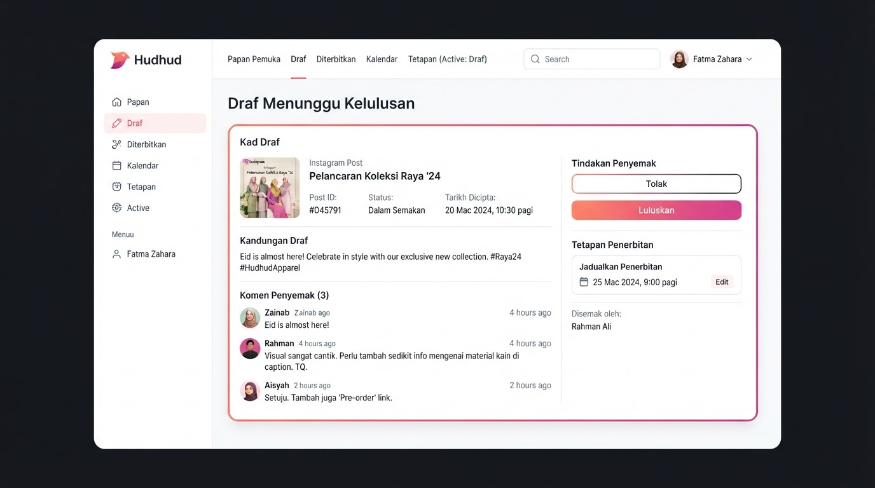Click the Fatma Zahara person icon in sidebar

(x=116, y=254)
